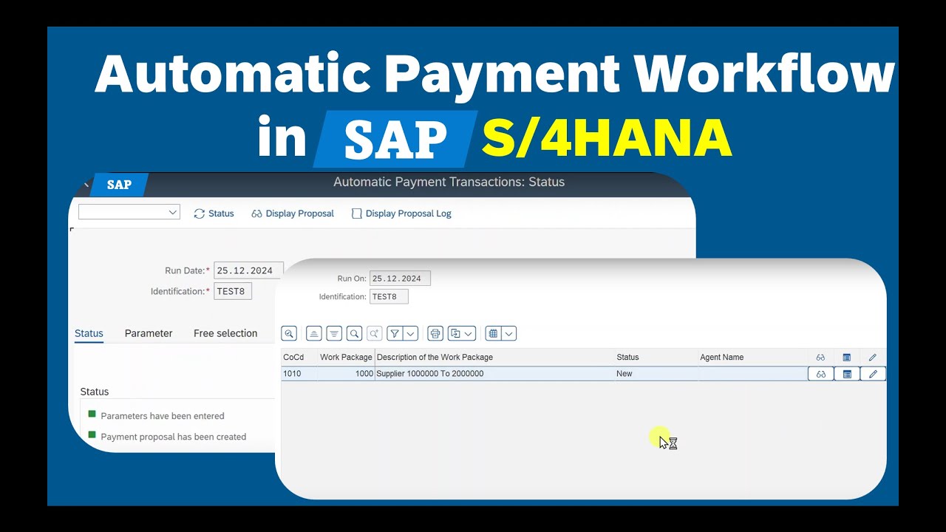Click the Description of the Work Package header
This screenshot has height=532, width=946.
click(495, 357)
